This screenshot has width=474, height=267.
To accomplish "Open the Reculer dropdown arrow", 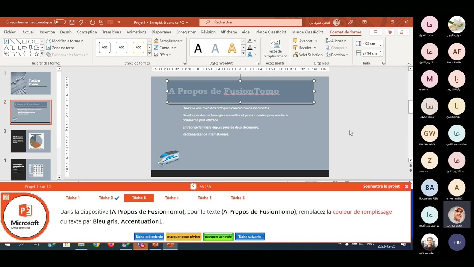I will [315, 48].
